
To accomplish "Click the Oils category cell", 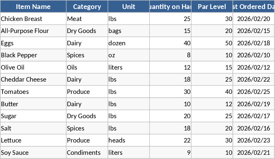I will (x=87, y=67).
